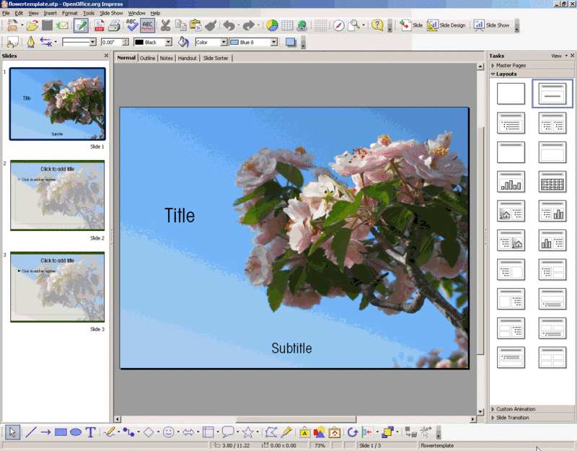Open the Tools menu
This screenshot has width=577, height=451.
click(88, 13)
